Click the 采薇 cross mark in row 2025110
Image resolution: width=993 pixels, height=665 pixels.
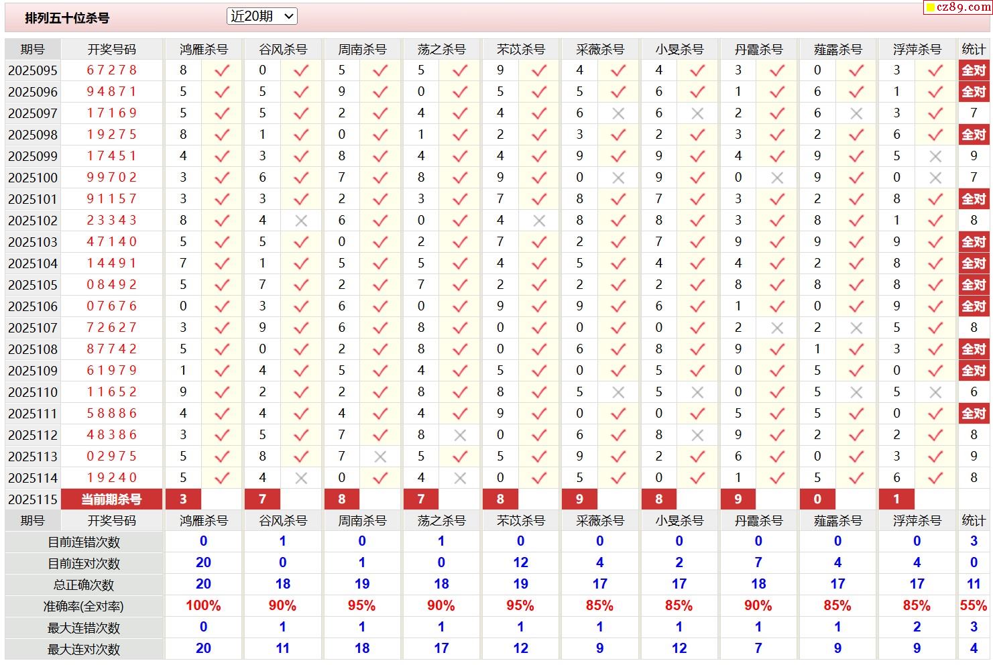click(x=618, y=392)
